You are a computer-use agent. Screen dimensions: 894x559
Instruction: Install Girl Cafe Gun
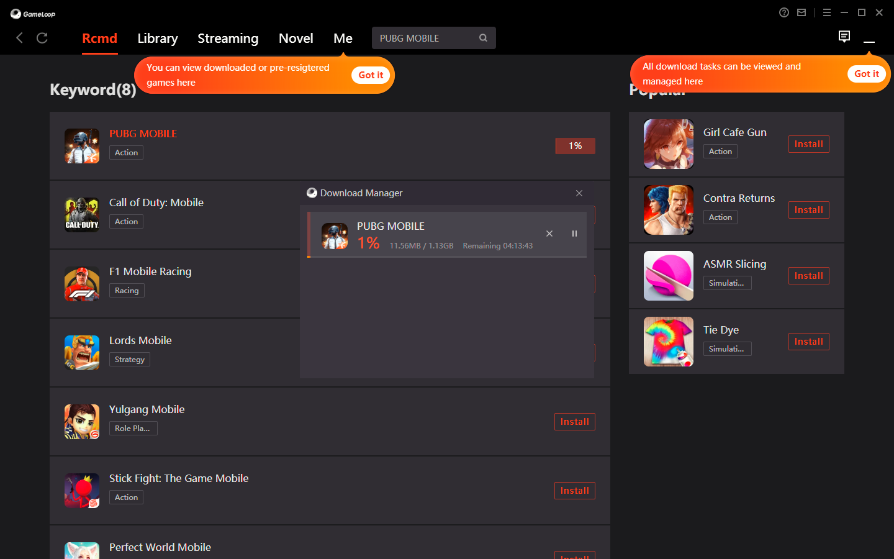(x=809, y=144)
